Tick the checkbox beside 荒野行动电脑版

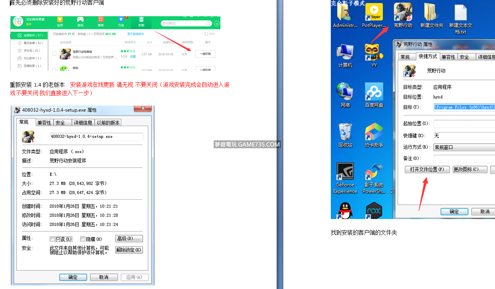point(54,53)
